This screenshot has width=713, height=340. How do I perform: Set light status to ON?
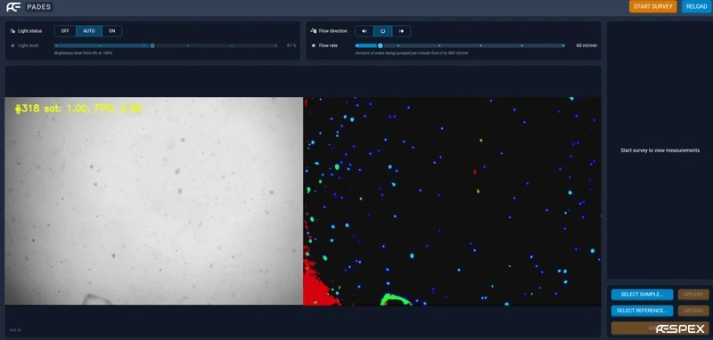click(x=112, y=31)
